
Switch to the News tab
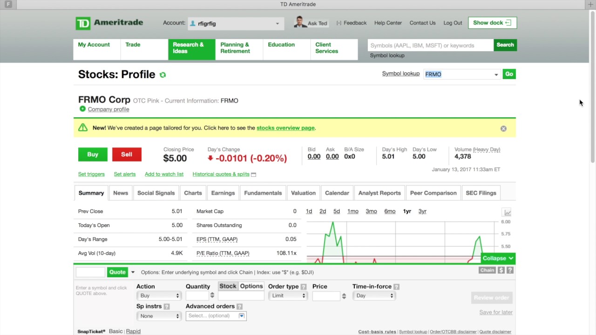pos(121,193)
